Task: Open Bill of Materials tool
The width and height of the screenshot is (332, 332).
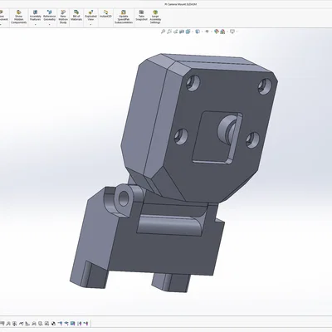Action: pos(76,16)
